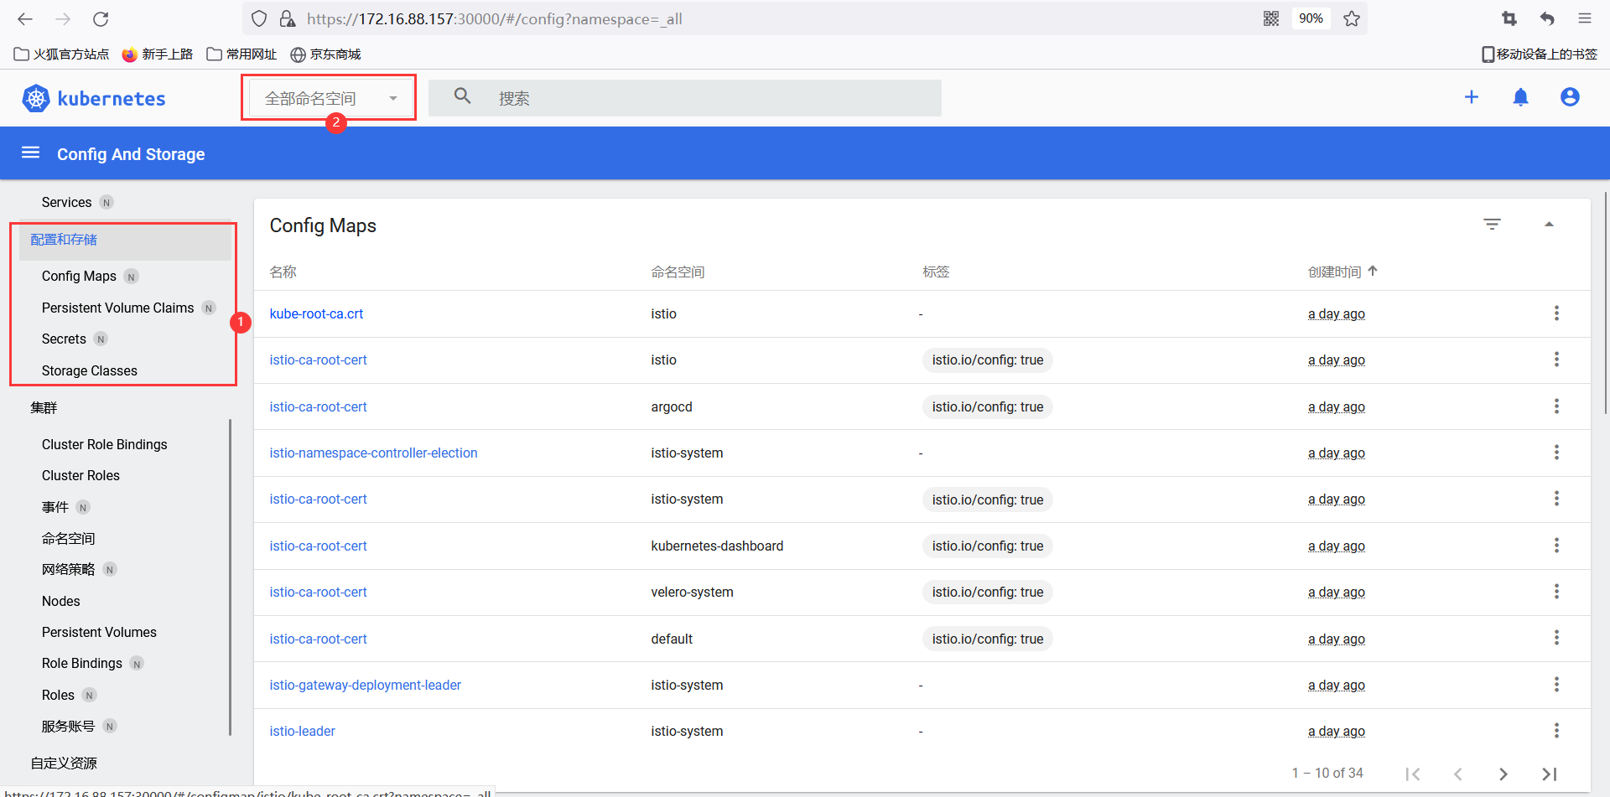Click the screenshot crop icon in toolbar
The height and width of the screenshot is (797, 1610).
pyautogui.click(x=1509, y=18)
